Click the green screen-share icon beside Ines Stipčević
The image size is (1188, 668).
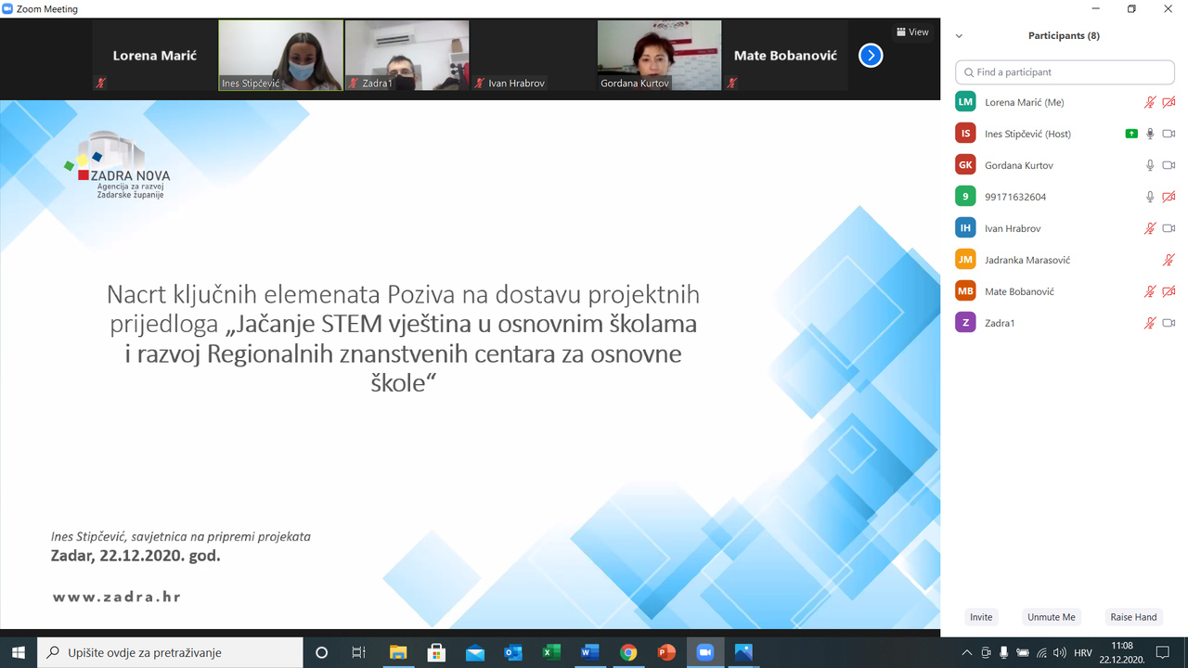1130,134
